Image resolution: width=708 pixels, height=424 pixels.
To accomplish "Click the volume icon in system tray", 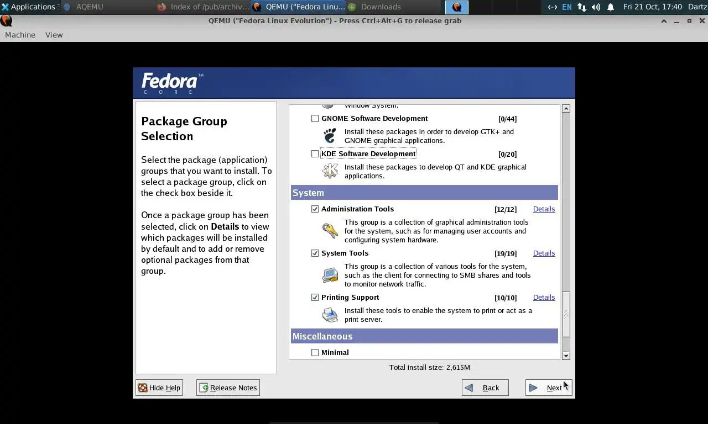I will [596, 7].
